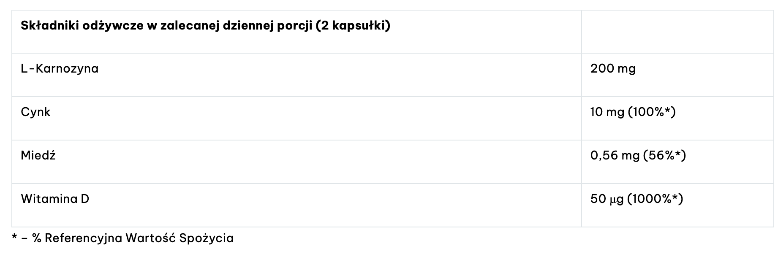The height and width of the screenshot is (254, 778).
Task: Click the 50 µg (1000%*) value
Action: click(x=637, y=199)
